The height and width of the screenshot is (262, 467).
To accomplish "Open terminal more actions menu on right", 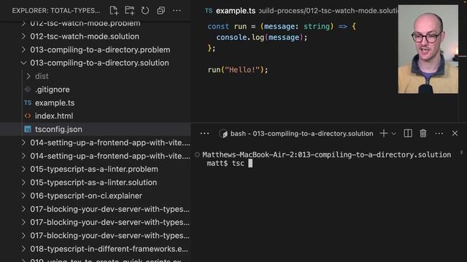I will tap(439, 134).
